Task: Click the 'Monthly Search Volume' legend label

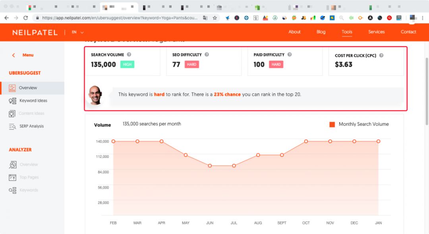Action: [363, 124]
